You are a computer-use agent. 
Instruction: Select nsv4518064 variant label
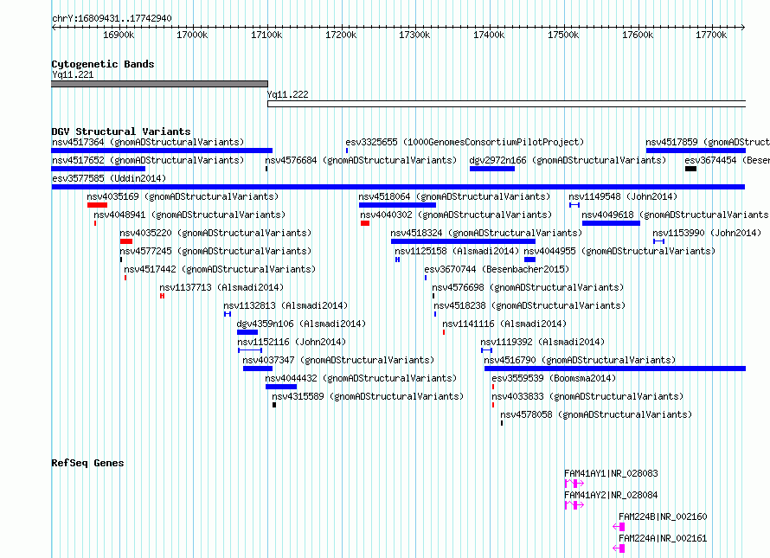[x=454, y=196]
